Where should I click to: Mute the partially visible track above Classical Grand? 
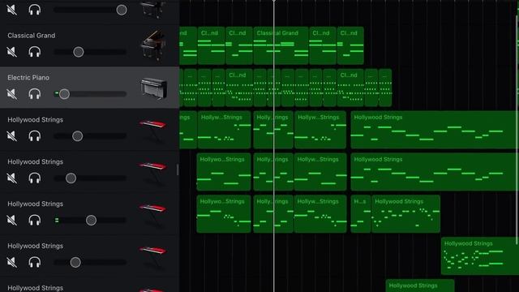tap(12, 10)
